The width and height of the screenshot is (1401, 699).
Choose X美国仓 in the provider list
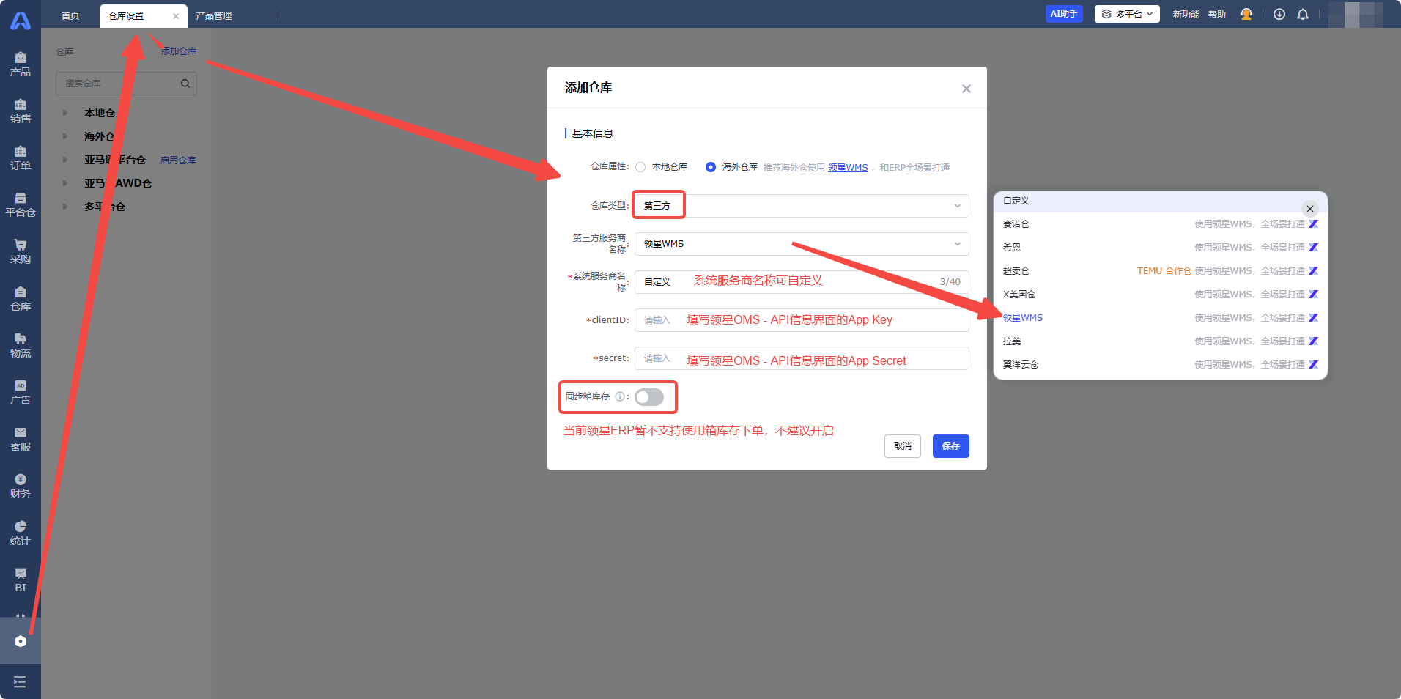click(1161, 295)
